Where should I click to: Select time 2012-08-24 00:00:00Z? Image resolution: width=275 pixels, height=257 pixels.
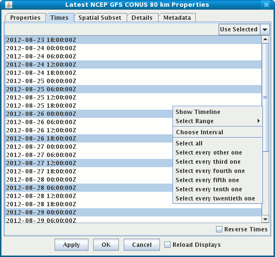(x=133, y=48)
